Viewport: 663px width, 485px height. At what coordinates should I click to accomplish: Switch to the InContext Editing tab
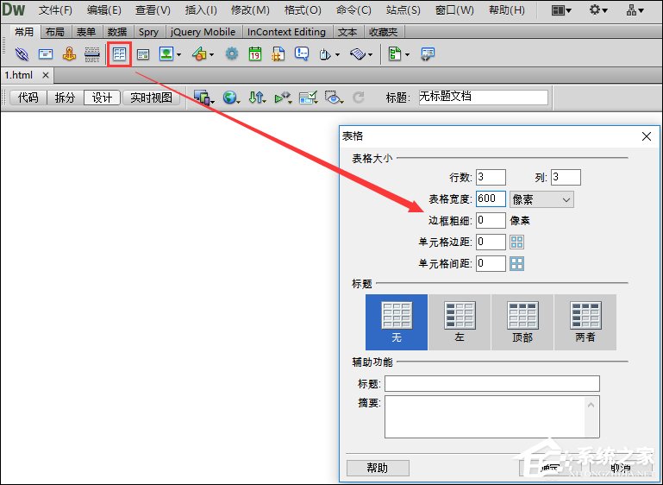[286, 32]
